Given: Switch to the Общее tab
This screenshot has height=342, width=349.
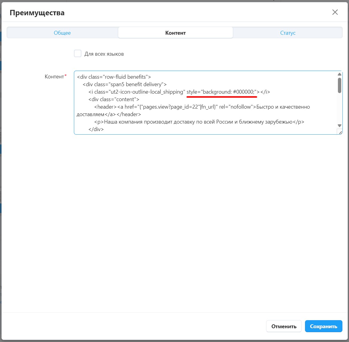Looking at the screenshot, I should coord(62,33).
